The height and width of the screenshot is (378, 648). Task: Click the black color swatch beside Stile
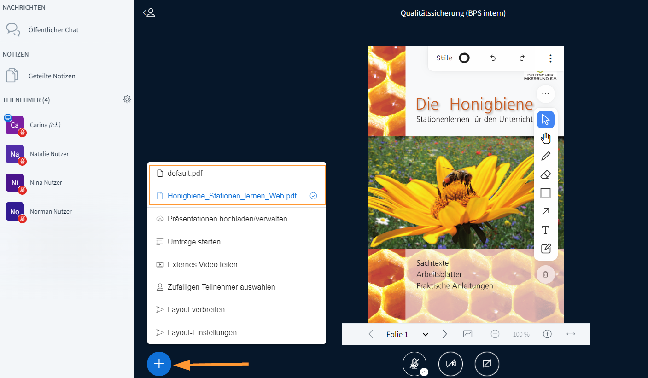(x=464, y=58)
